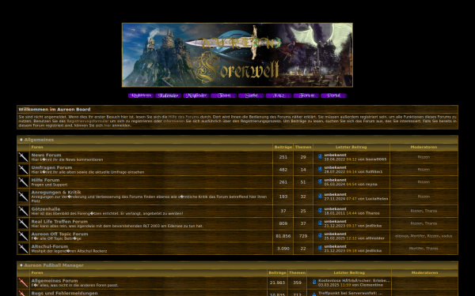Collapse the Allgemeines category

pyautogui.click(x=21, y=140)
